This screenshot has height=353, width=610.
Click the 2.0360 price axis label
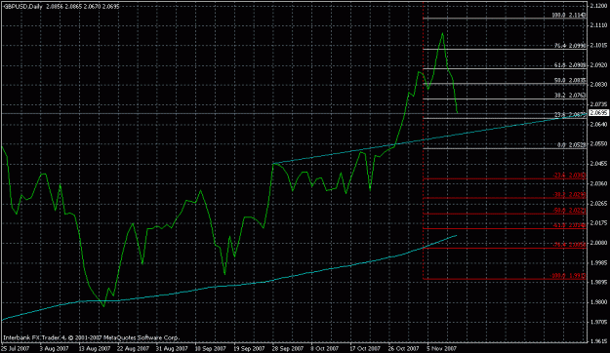tap(598, 183)
